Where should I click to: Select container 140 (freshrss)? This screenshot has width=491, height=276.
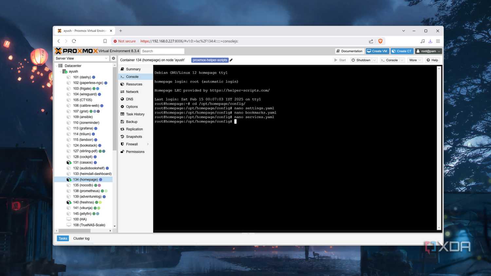[83, 202]
